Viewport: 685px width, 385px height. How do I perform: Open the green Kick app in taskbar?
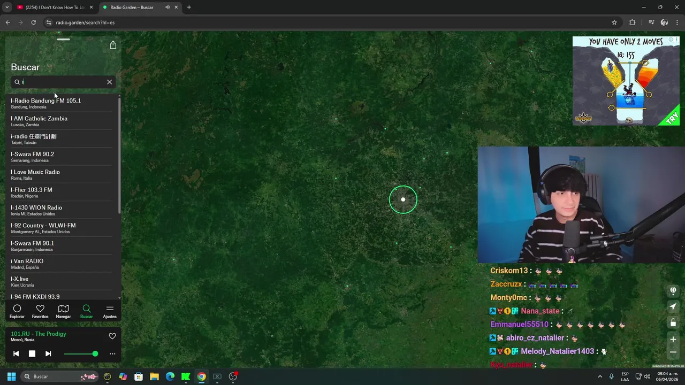[x=186, y=376]
